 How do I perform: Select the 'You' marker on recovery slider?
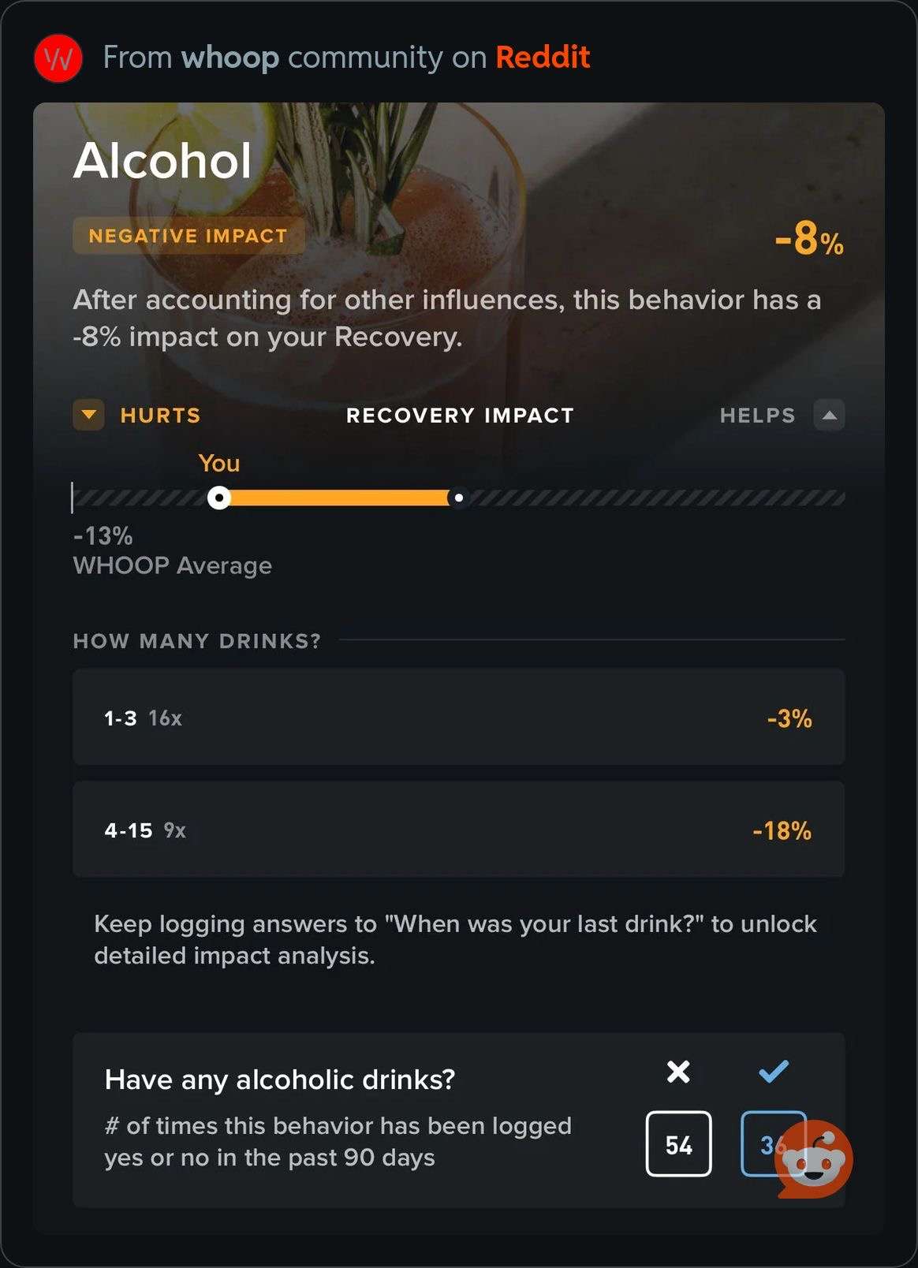click(219, 498)
